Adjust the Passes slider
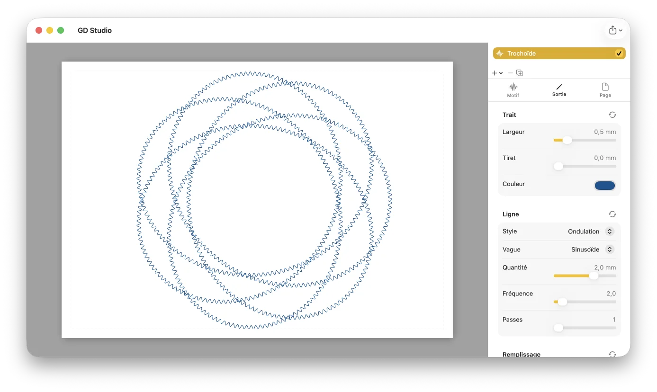Image resolution: width=657 pixels, height=392 pixels. pyautogui.click(x=585, y=328)
